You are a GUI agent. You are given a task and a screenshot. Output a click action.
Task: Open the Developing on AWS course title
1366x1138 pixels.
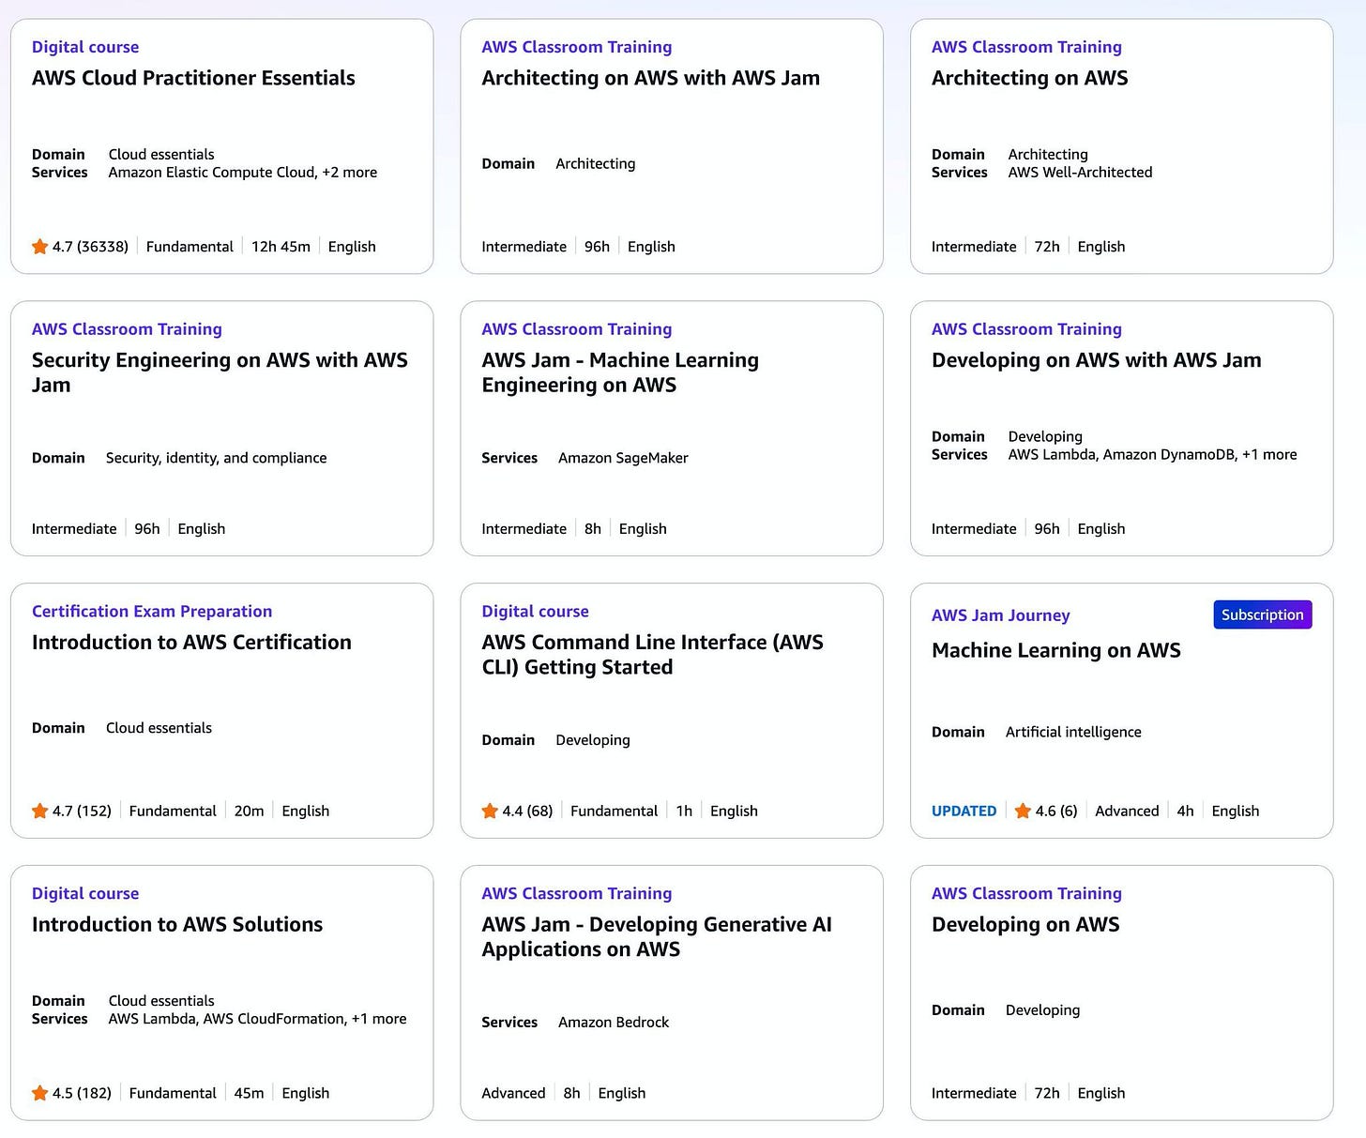tap(1025, 925)
